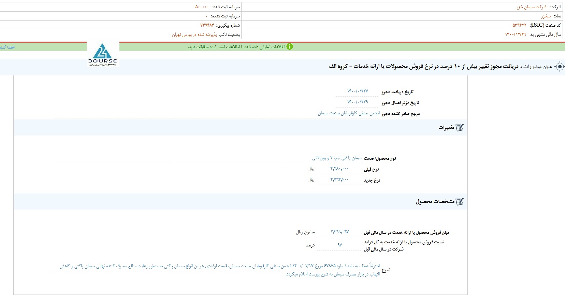The width and height of the screenshot is (566, 300).
Task: Click the Bourse24 logo
Action: 103,55
